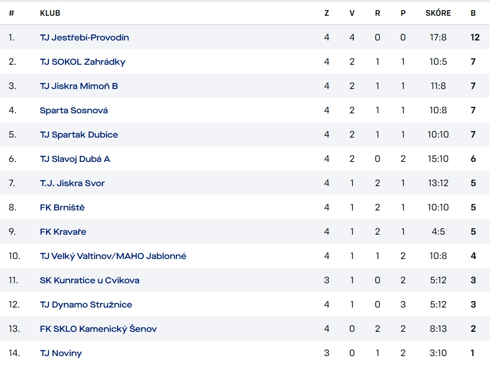Select TJ Velký Valtinov/MAHO Jablonné link

coord(113,256)
